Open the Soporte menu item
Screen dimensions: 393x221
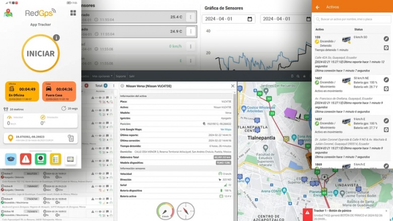(x=121, y=76)
